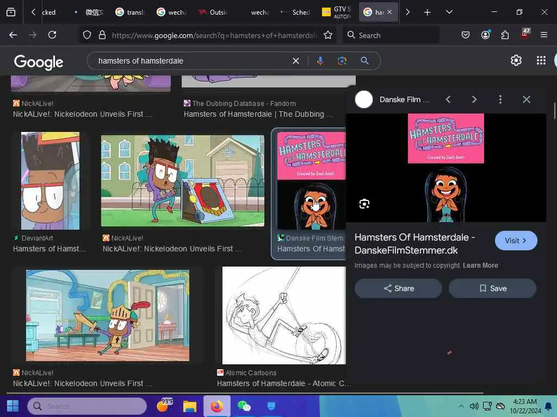Open the knight helmet hamster thumbnail
Screen dimensions: 557x417
coord(108,315)
